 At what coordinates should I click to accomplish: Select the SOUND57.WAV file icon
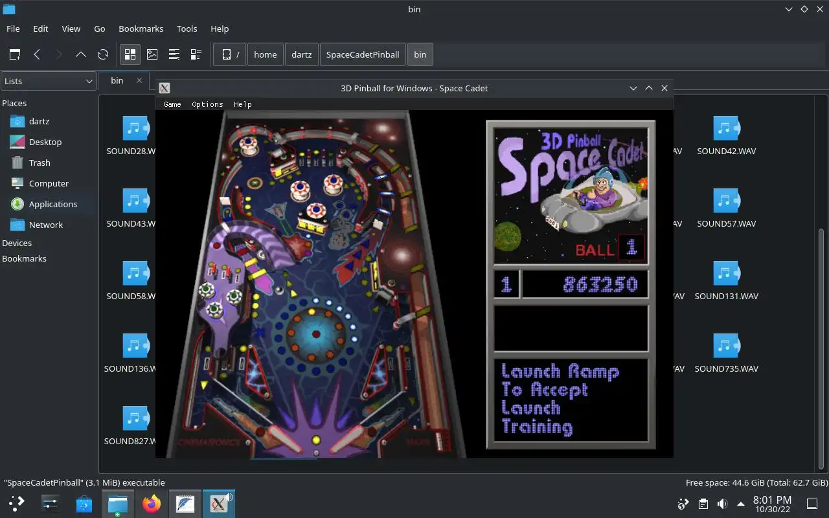coord(726,201)
